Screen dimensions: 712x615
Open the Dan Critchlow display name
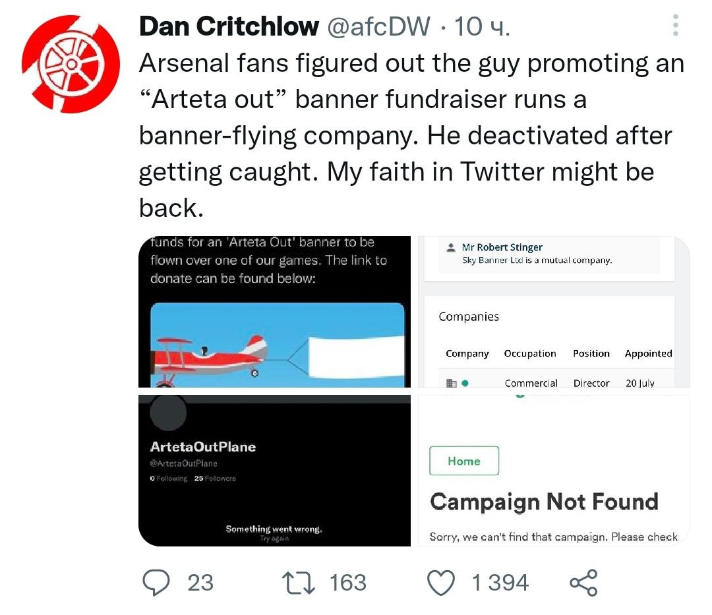tap(229, 26)
